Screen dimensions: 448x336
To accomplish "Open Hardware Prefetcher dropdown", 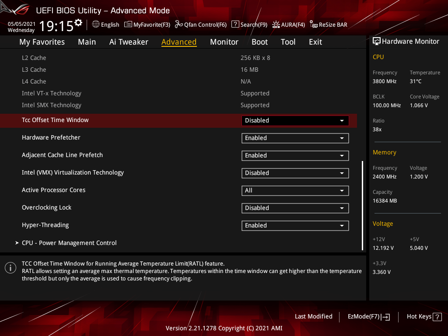I will coord(295,138).
